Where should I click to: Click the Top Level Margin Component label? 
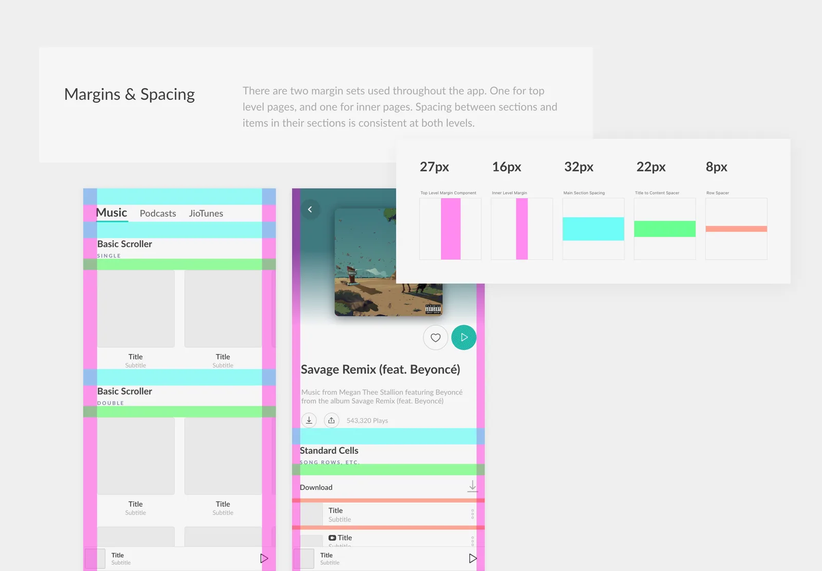(449, 193)
